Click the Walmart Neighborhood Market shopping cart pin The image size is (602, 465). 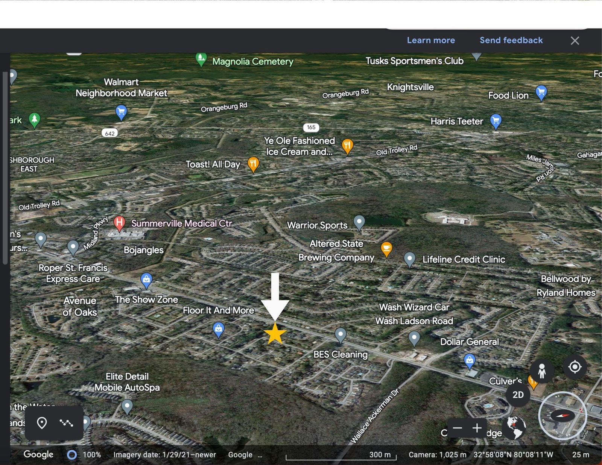(x=121, y=113)
